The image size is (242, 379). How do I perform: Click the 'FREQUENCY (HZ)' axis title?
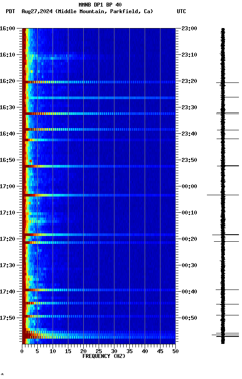point(104,356)
